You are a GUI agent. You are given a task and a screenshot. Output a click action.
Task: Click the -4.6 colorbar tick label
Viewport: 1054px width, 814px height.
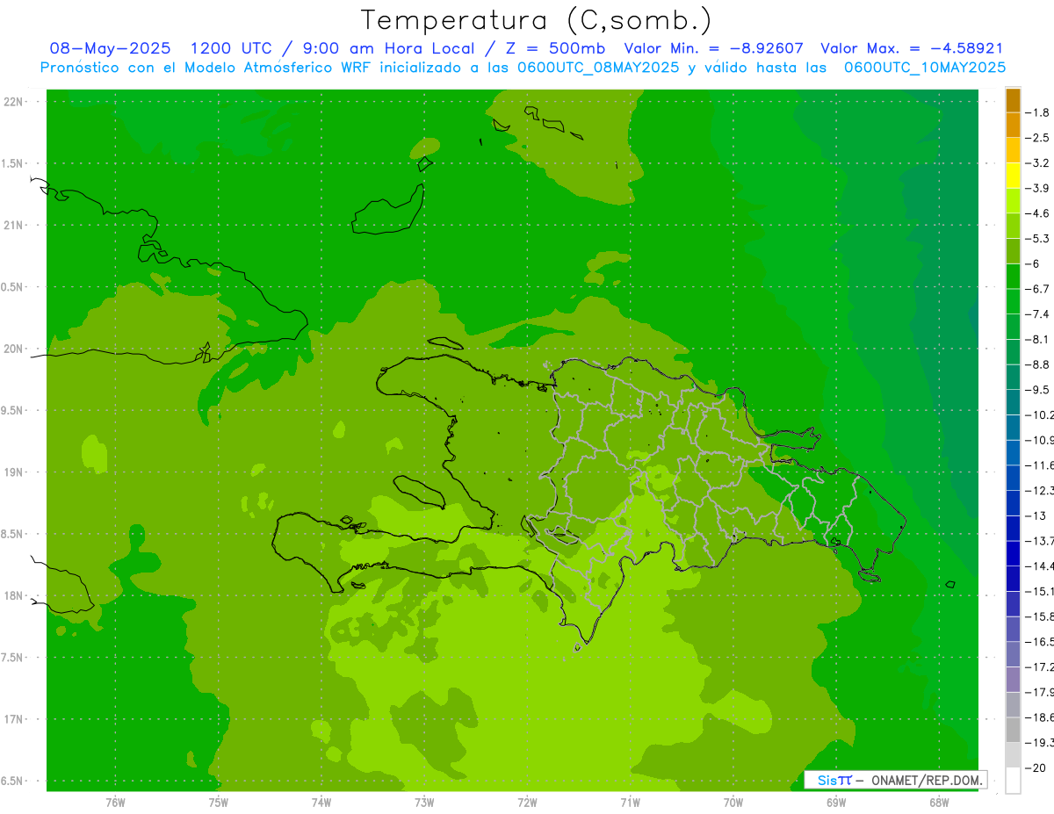coord(1037,213)
